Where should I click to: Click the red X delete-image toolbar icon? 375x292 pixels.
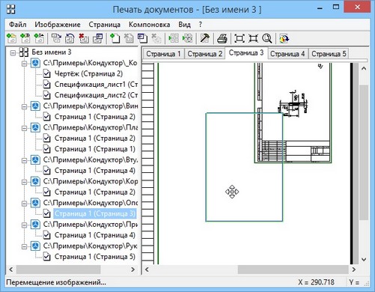click(84, 38)
